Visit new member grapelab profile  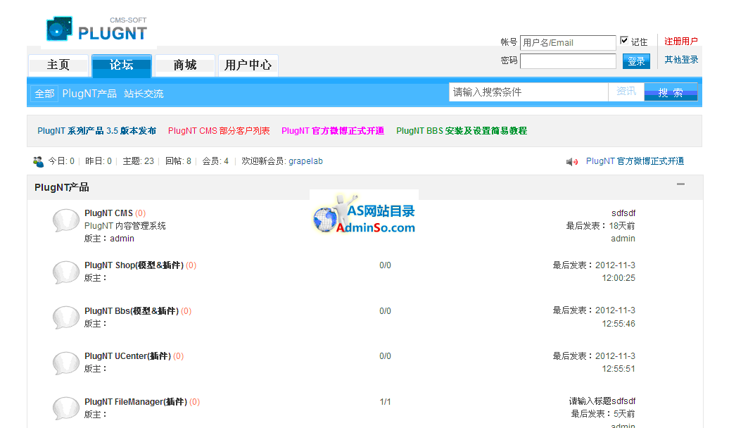click(305, 161)
